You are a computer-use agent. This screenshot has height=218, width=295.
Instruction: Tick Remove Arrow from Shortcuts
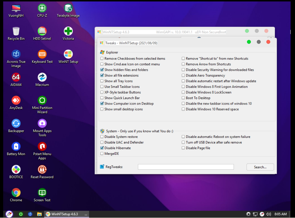(183, 64)
